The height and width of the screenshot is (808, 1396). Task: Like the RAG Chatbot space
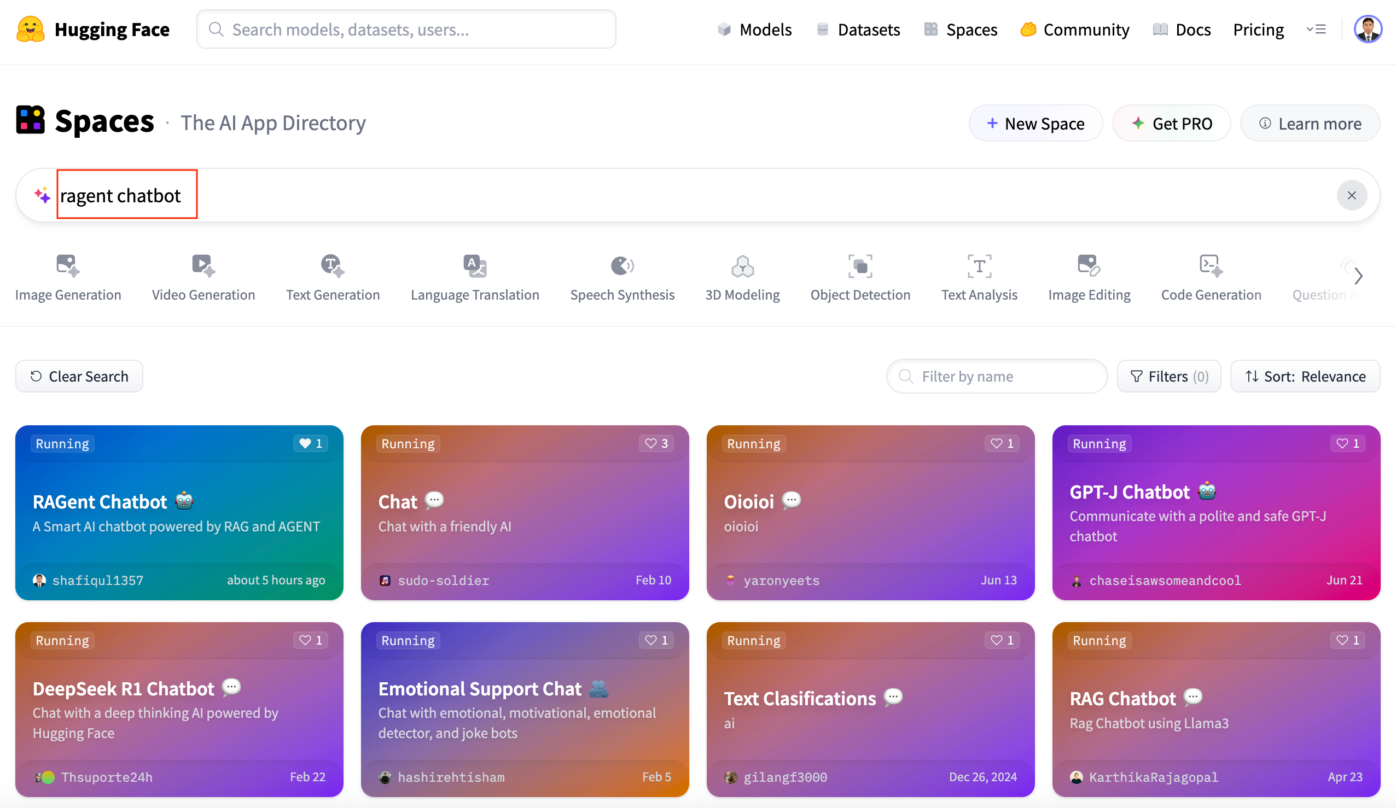[1347, 641]
